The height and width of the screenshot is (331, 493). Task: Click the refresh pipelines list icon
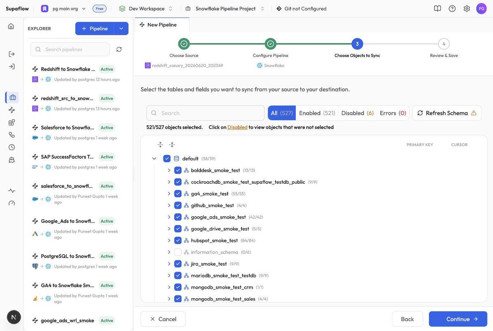pyautogui.click(x=119, y=49)
